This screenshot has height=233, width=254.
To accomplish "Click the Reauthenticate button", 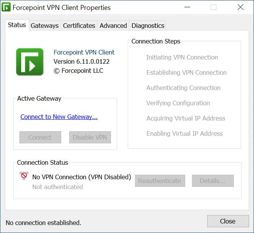I will click(160, 181).
